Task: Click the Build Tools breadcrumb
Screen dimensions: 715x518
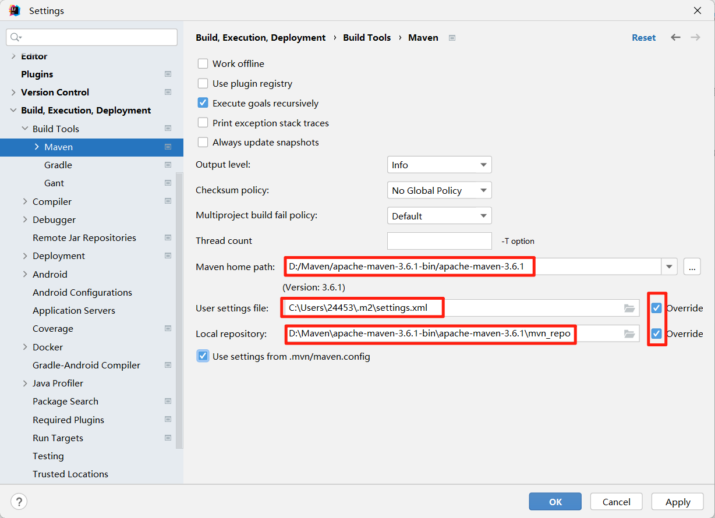Action: coord(367,37)
